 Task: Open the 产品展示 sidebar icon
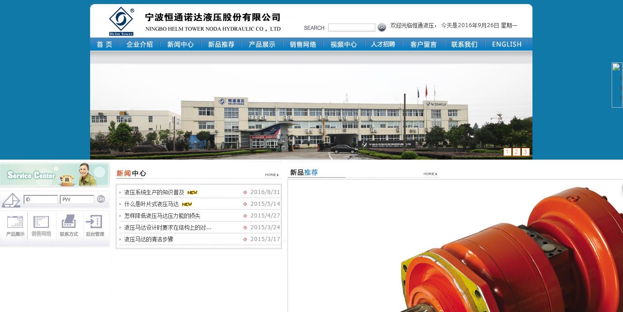(x=15, y=226)
